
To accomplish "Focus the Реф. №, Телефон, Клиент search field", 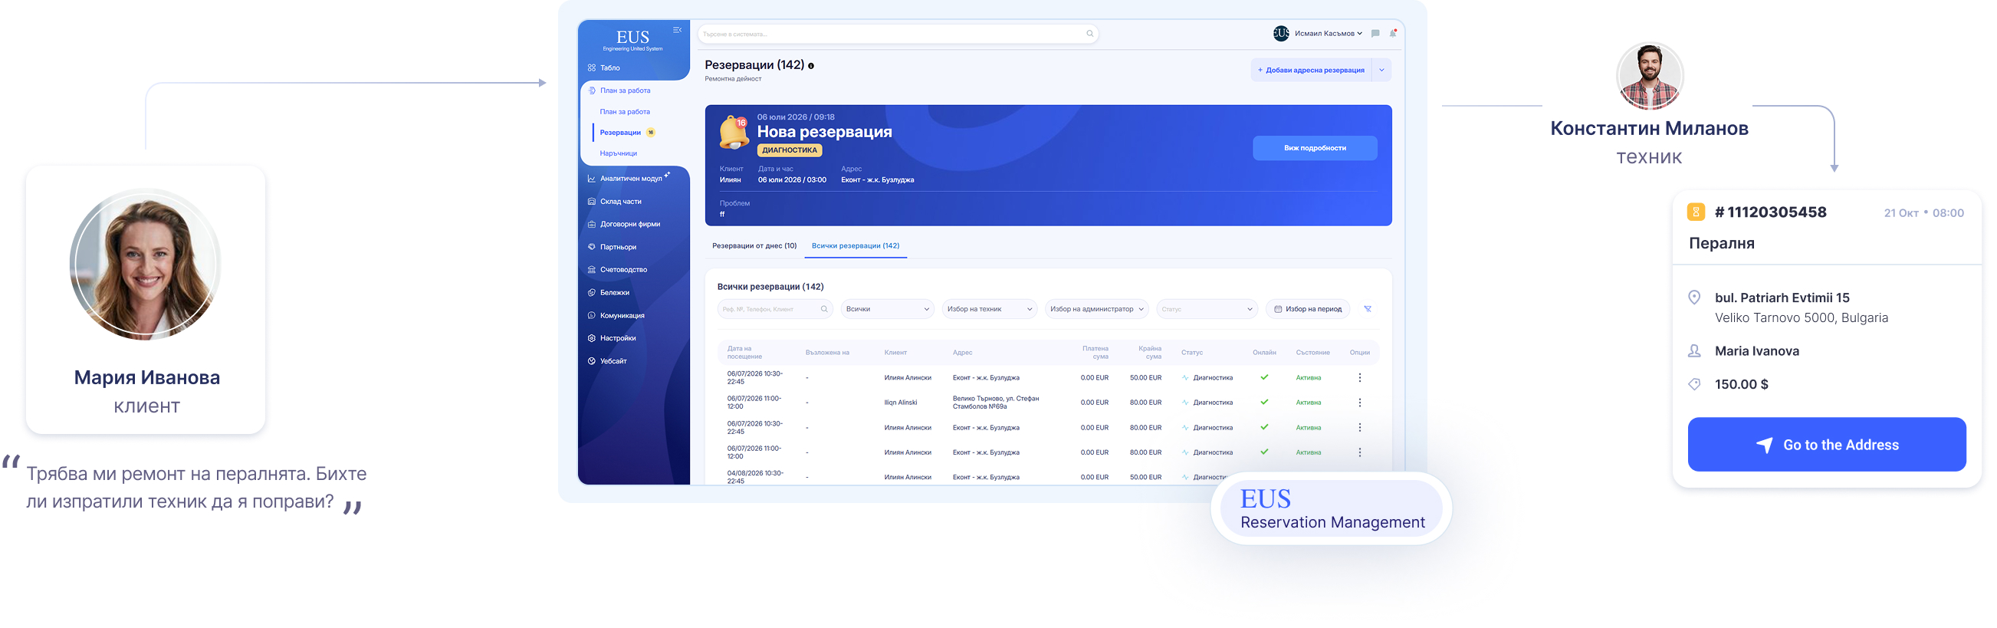I will pyautogui.click(x=774, y=309).
